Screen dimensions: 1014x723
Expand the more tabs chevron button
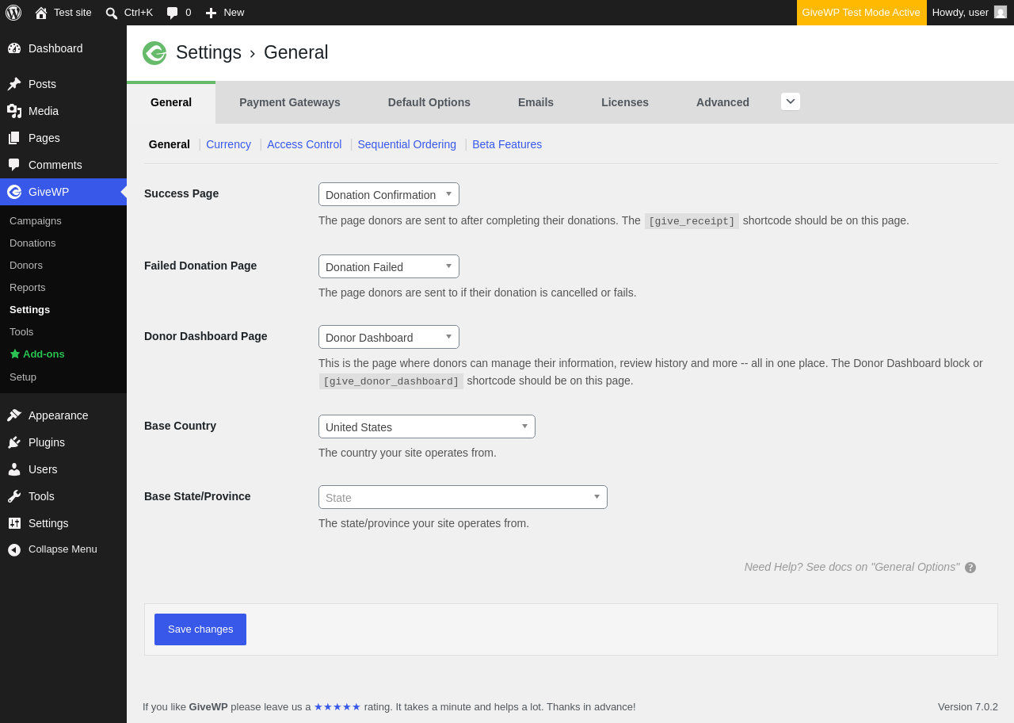pos(791,101)
